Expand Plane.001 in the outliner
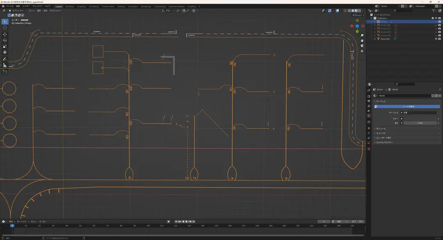Image resolution: width=443 pixels, height=240 pixels. point(375,39)
